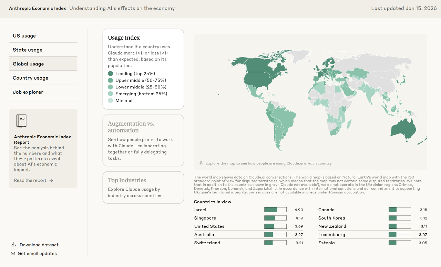Click the arrow next to Read the report
The image size is (441, 267).
pos(51,180)
